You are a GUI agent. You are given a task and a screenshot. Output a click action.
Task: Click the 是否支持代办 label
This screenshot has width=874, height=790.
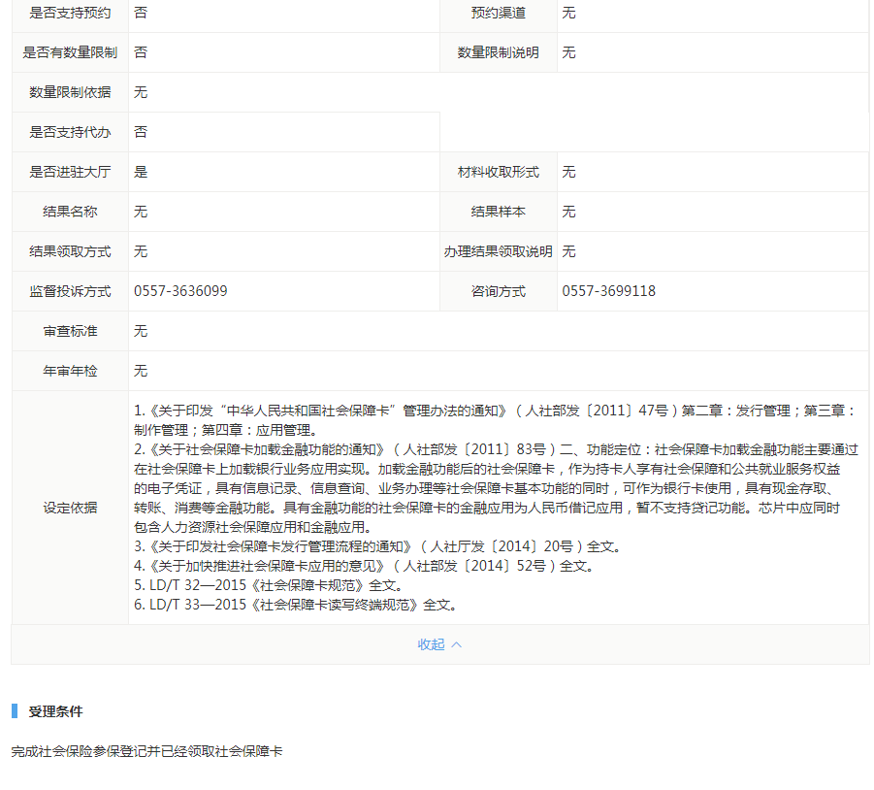point(70,132)
